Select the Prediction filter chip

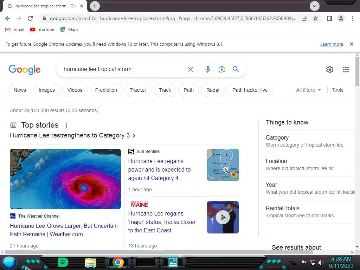click(106, 90)
